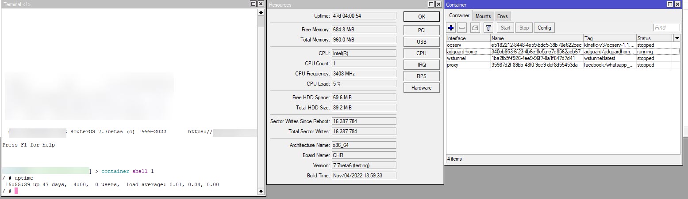Click the Total HDD Size value 89.2 MiB

[x=364, y=108]
